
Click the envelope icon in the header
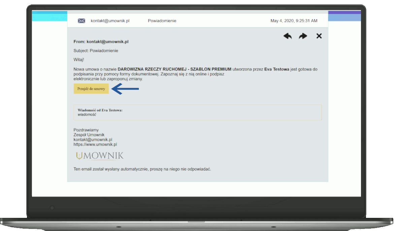pos(81,21)
